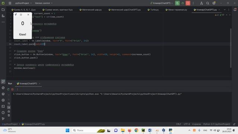Open the Code With Me user icon
Viewport: 238px width, 134px height.
point(202,3)
